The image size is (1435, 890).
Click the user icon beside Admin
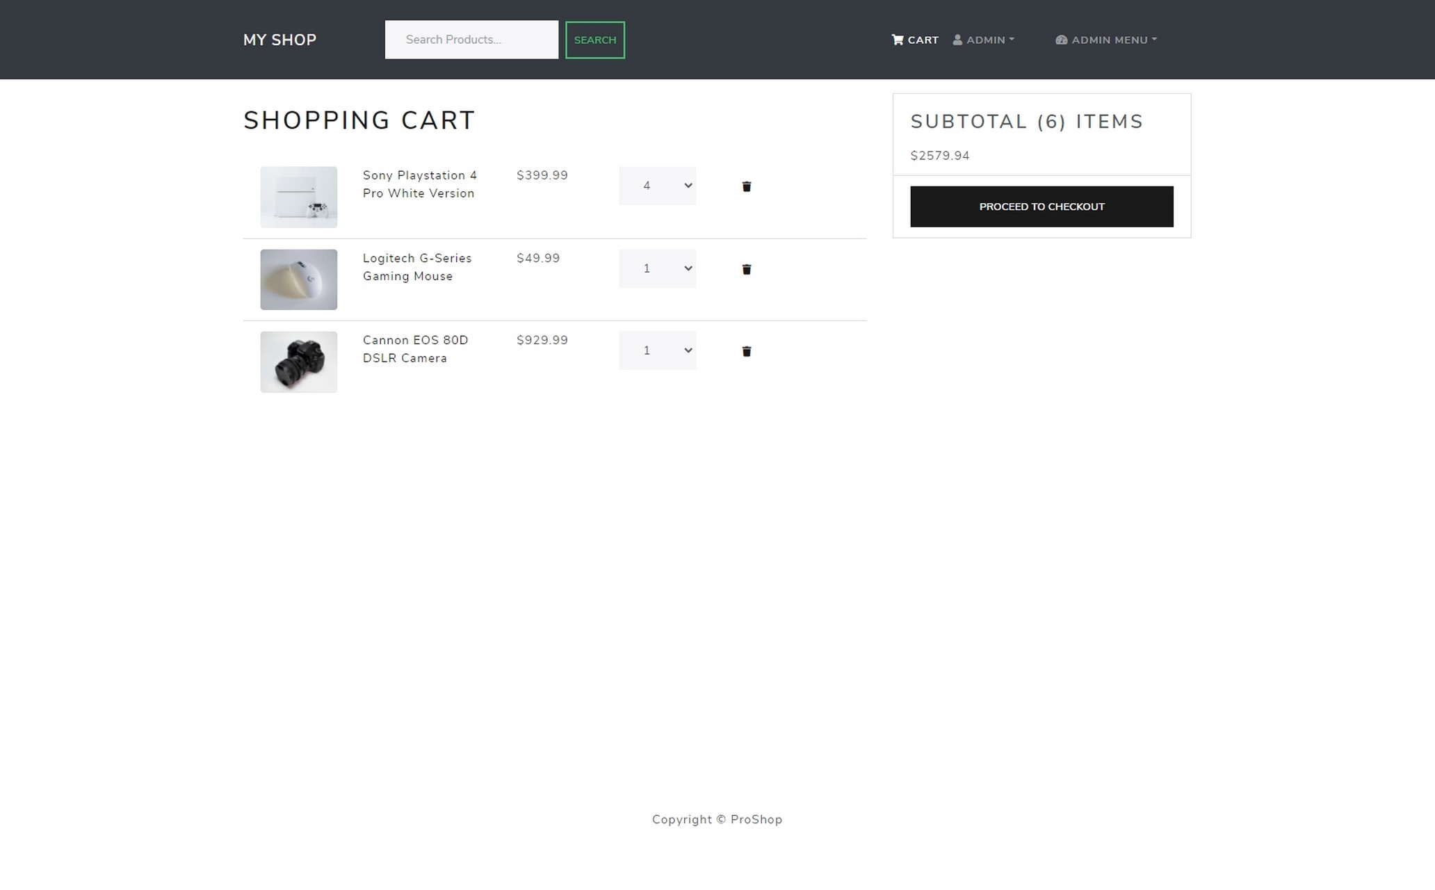click(x=957, y=40)
